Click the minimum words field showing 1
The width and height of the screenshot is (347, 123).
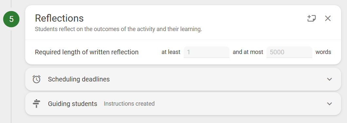[207, 52]
